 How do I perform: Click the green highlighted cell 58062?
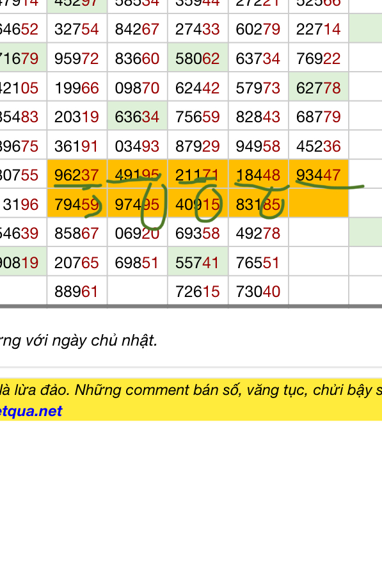(198, 58)
